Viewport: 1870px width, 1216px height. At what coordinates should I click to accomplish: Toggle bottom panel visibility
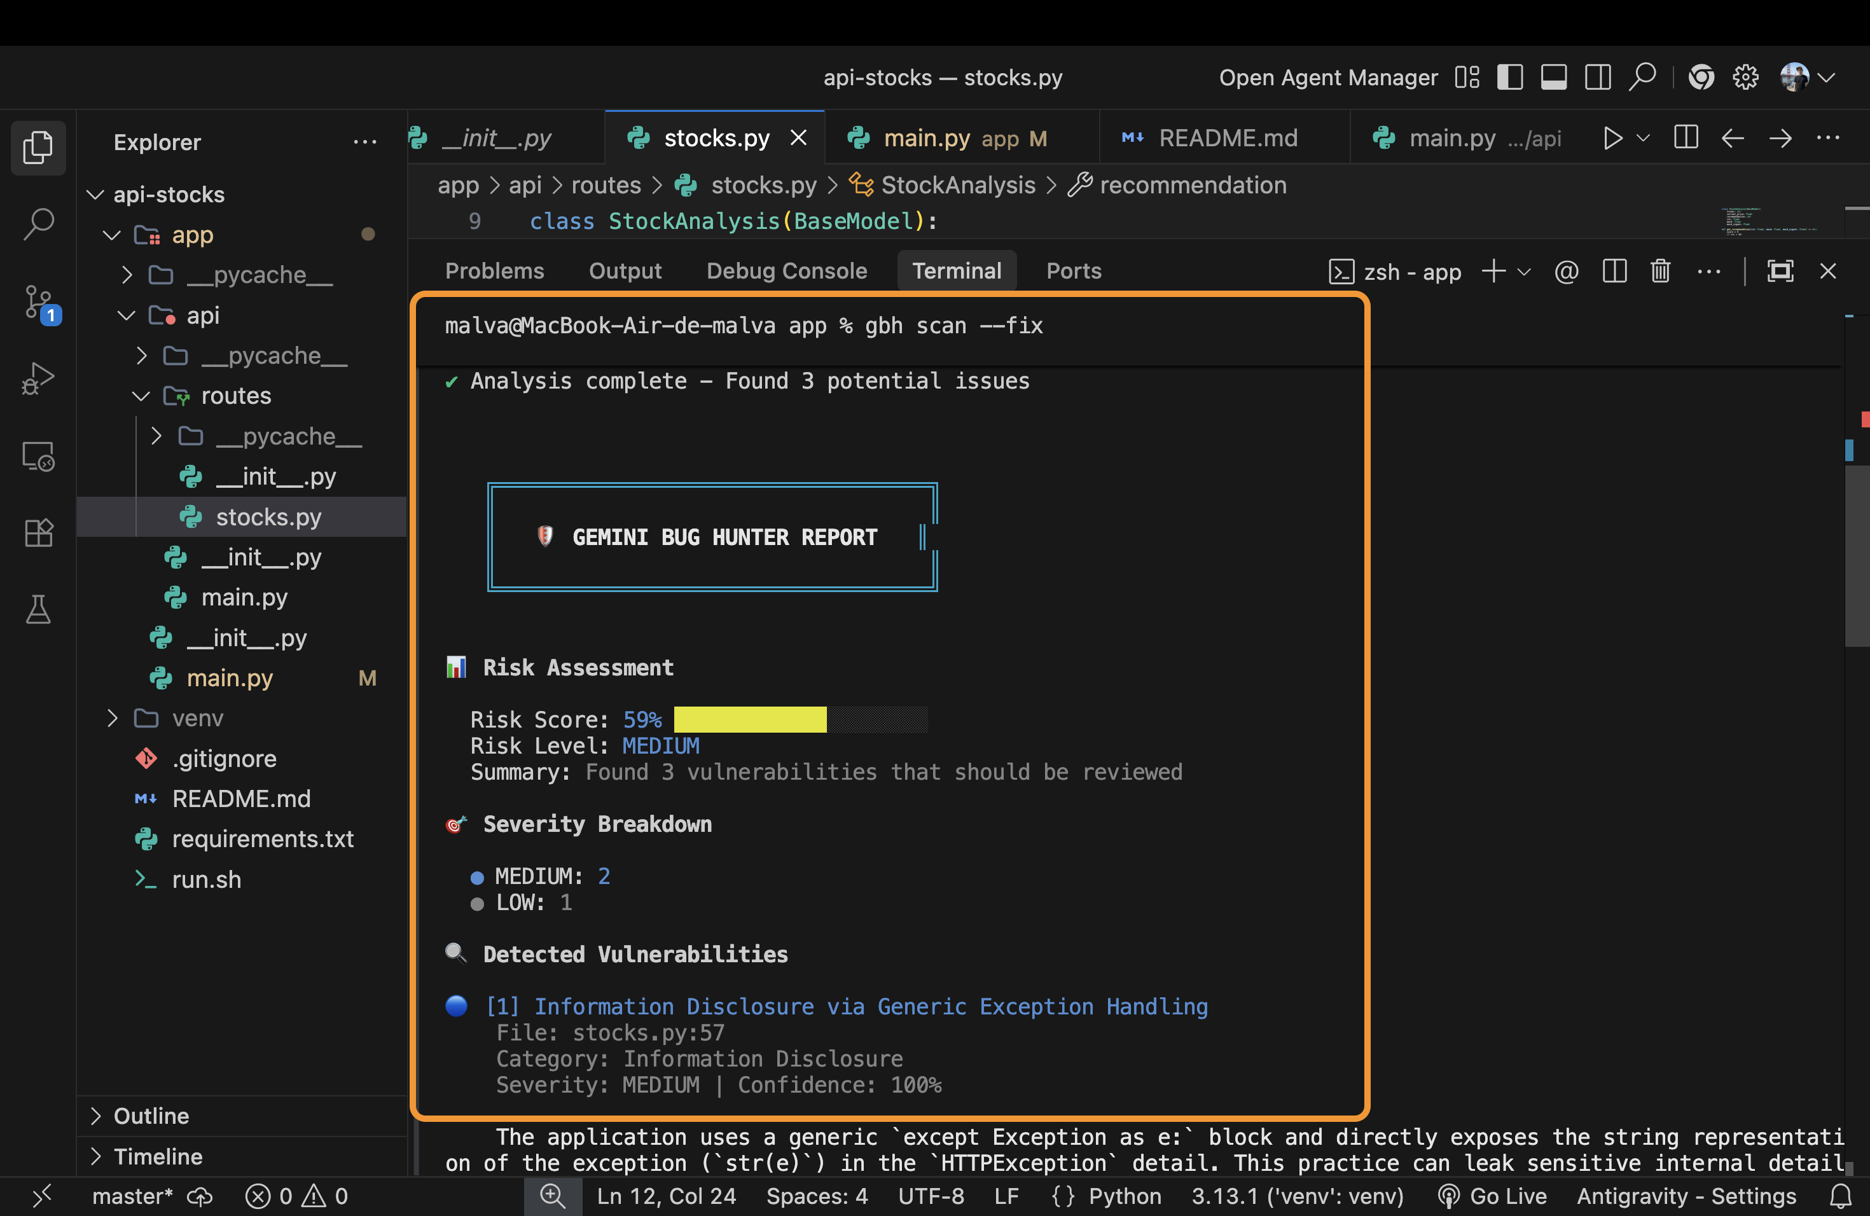tap(1553, 77)
